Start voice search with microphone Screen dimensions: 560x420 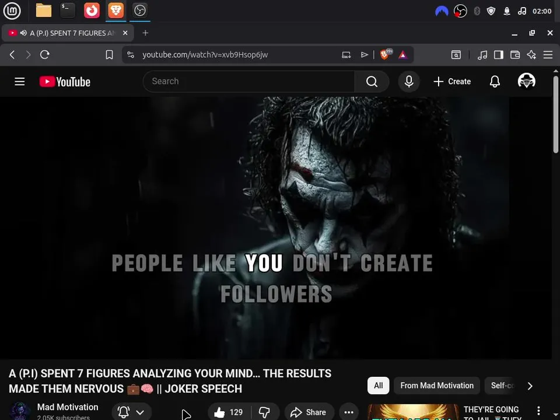409,82
